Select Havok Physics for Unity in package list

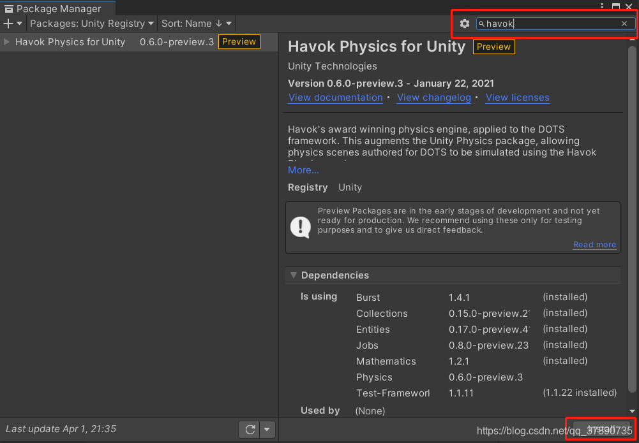click(x=139, y=42)
